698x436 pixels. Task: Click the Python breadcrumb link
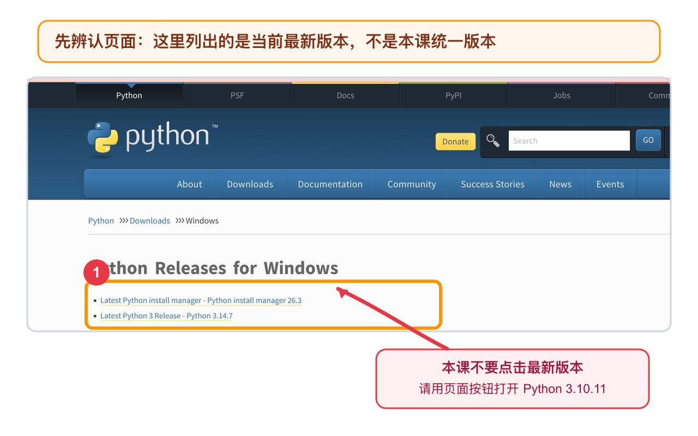[x=101, y=221]
